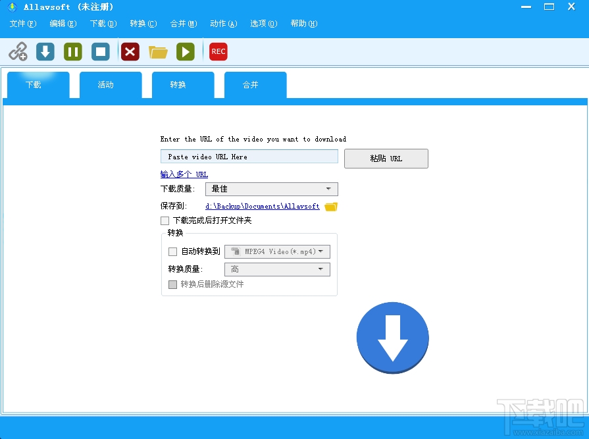Enable 下载完成后打开文件夹 checkbox

(x=165, y=220)
